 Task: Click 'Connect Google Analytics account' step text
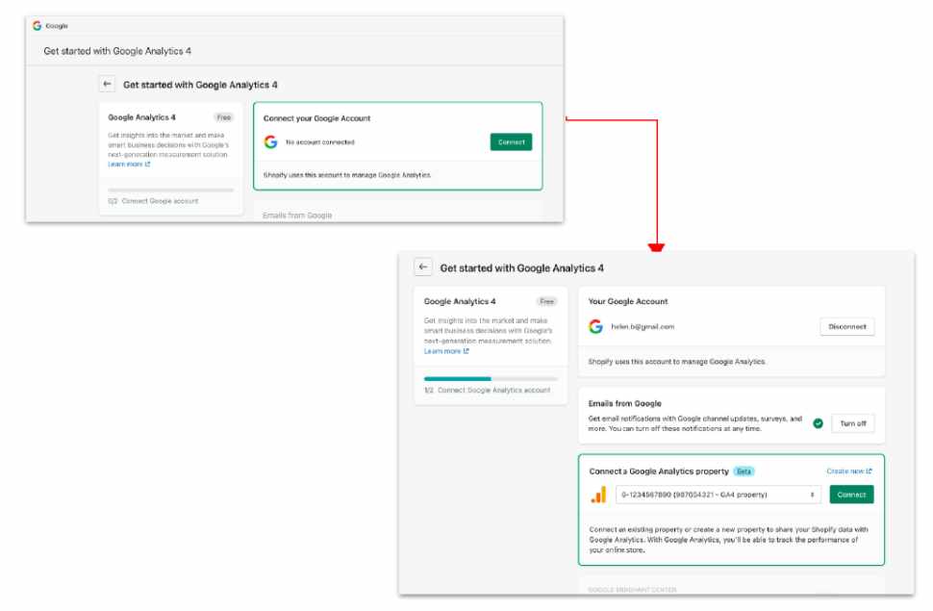pos(493,390)
